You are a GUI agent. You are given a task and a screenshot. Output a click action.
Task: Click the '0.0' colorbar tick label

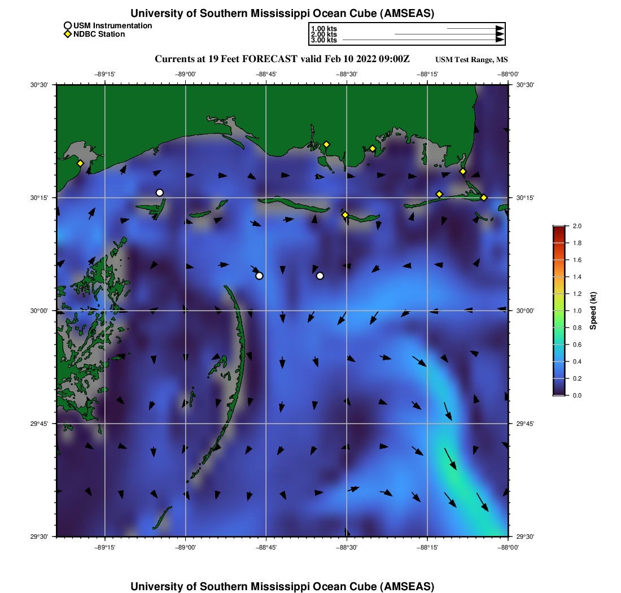click(x=577, y=395)
